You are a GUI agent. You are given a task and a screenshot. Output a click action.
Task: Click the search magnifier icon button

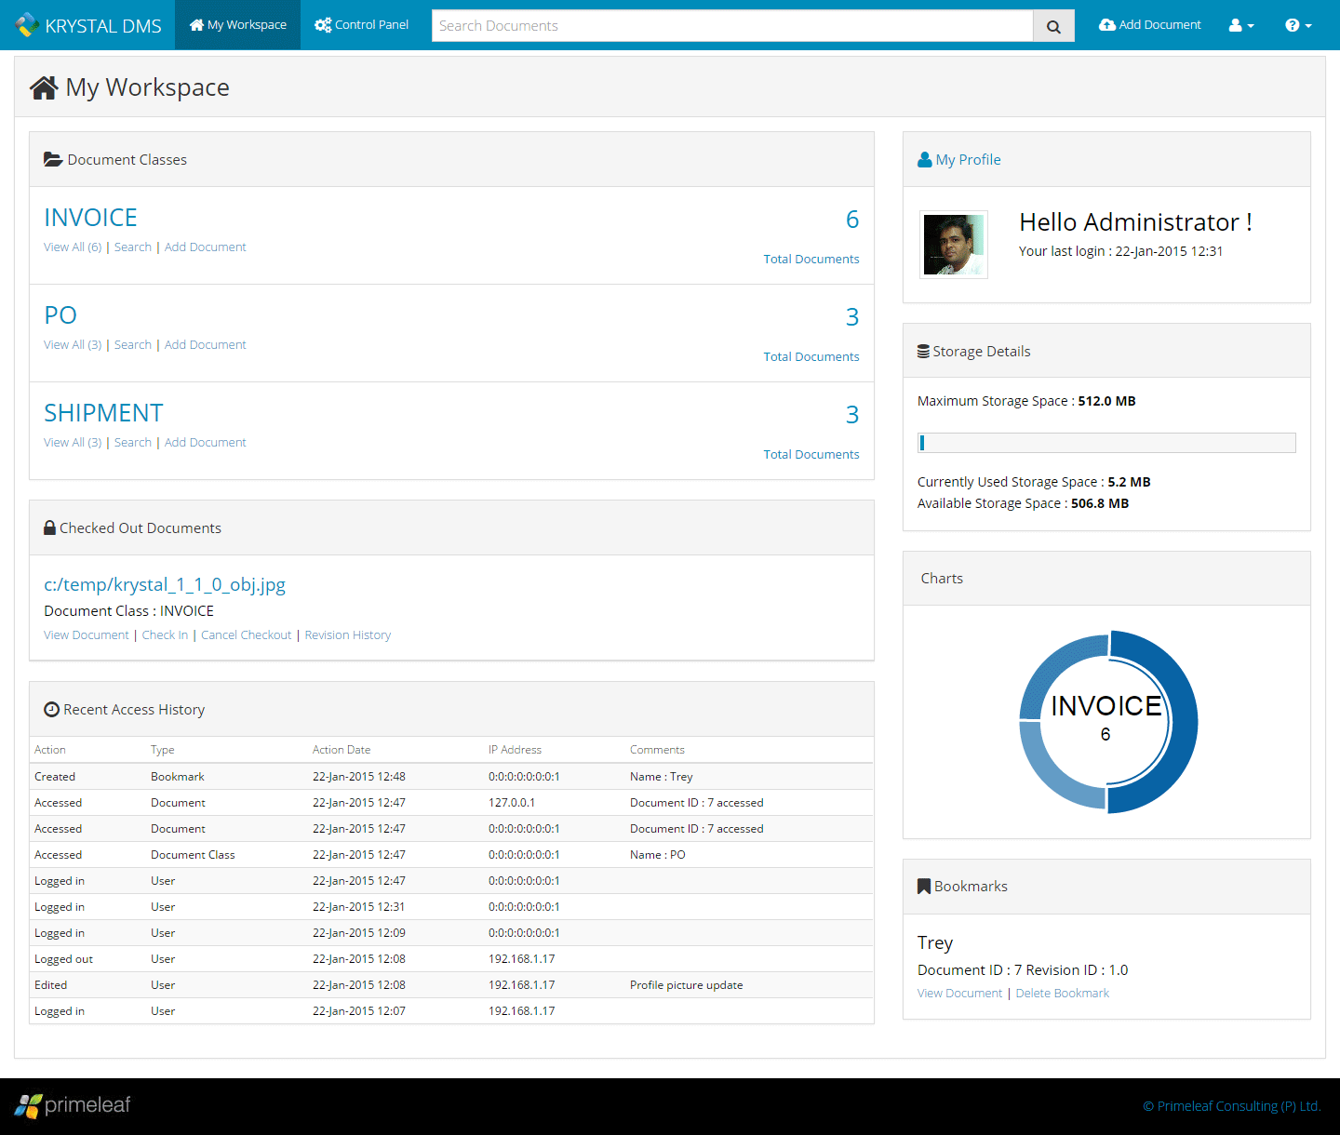(x=1053, y=26)
